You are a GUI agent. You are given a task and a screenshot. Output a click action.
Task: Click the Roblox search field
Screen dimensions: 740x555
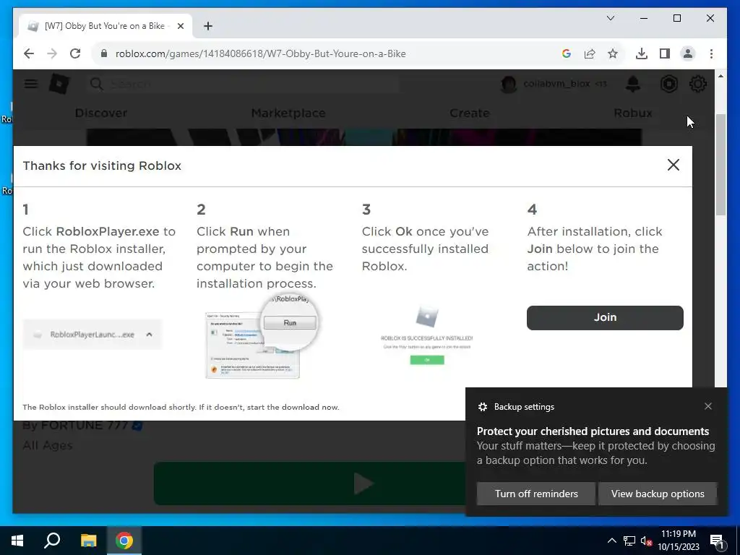click(243, 84)
